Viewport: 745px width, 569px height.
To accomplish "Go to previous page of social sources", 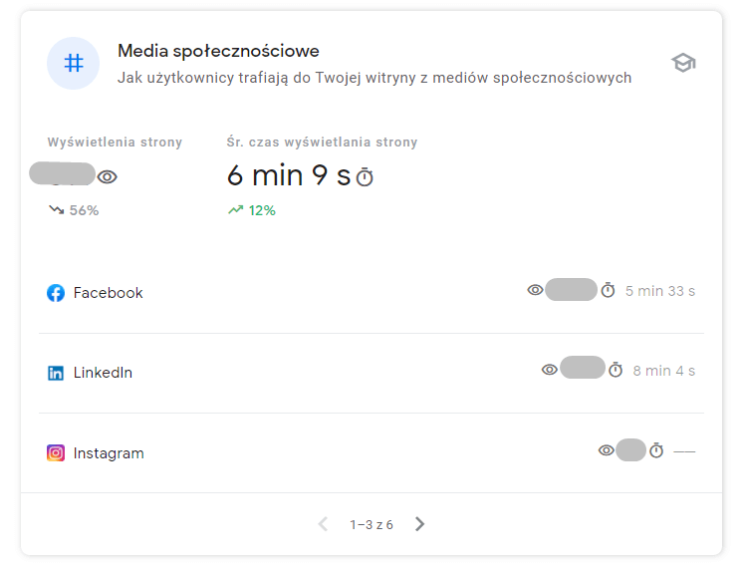I will point(323,524).
